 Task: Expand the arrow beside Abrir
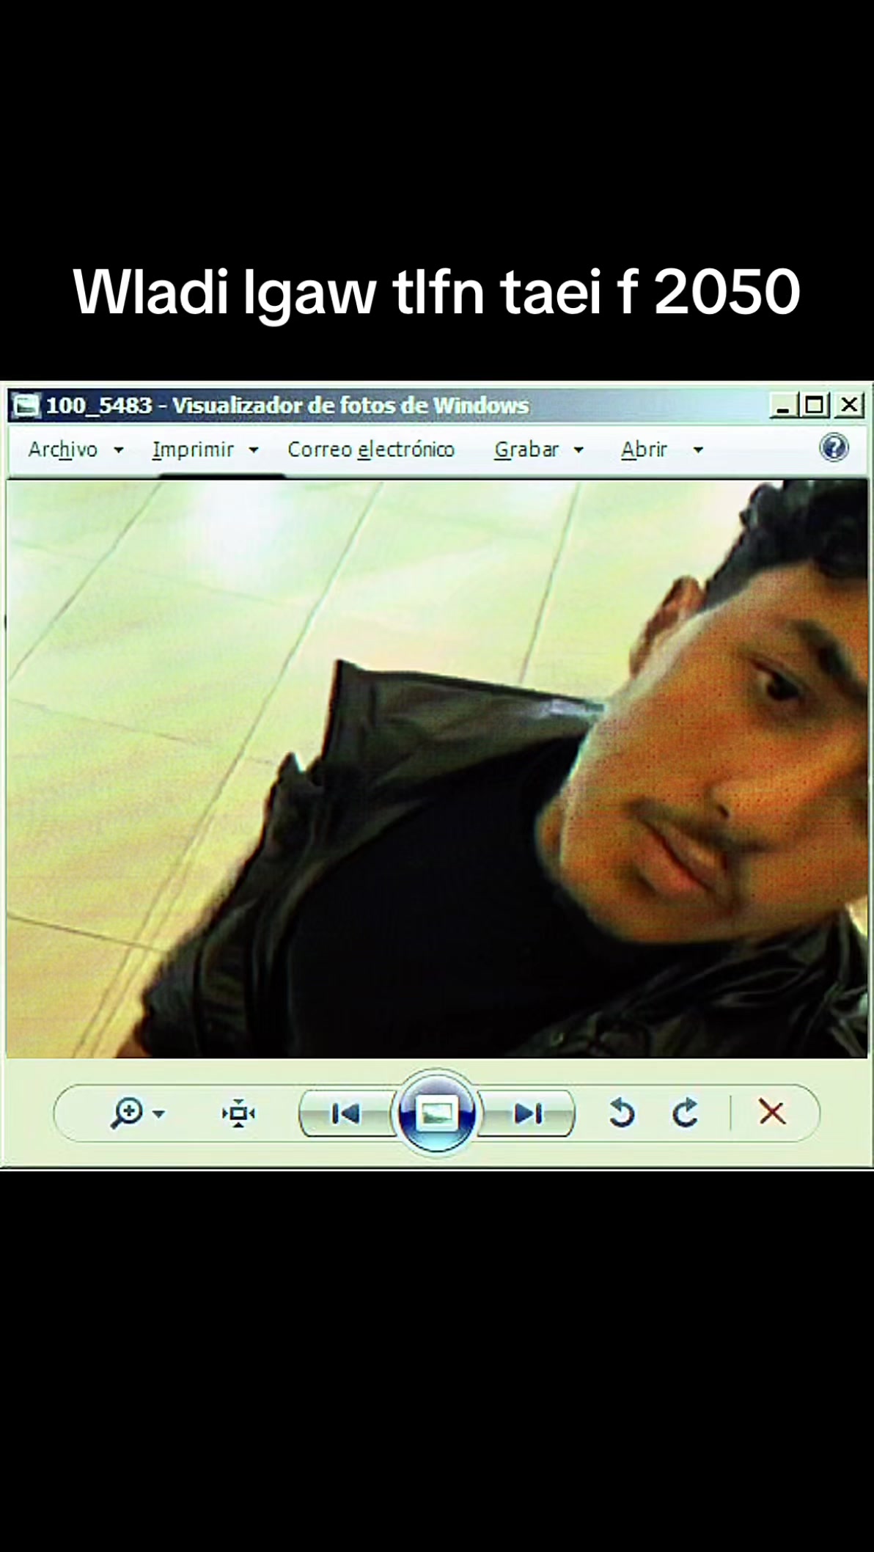pos(698,450)
